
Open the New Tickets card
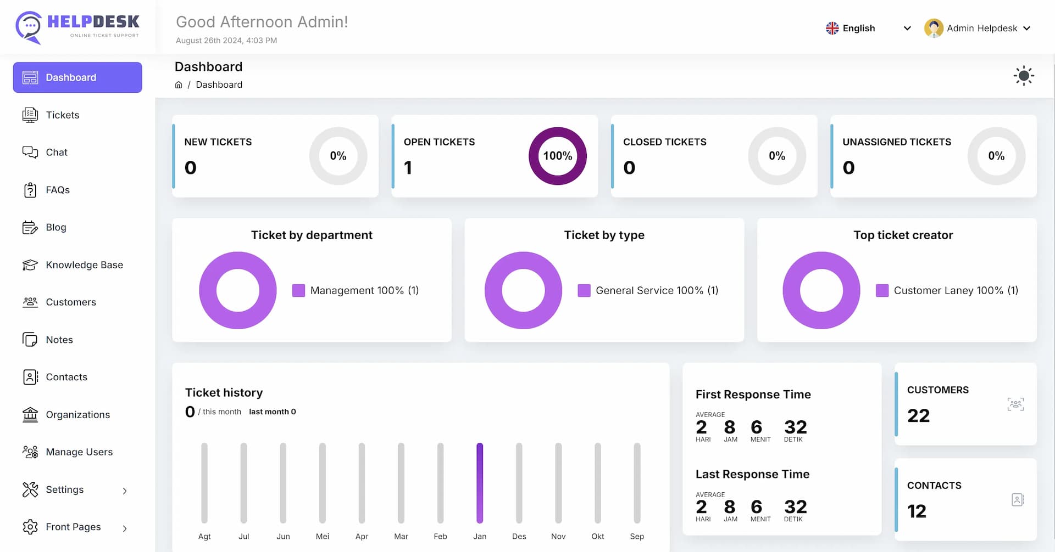pos(275,156)
